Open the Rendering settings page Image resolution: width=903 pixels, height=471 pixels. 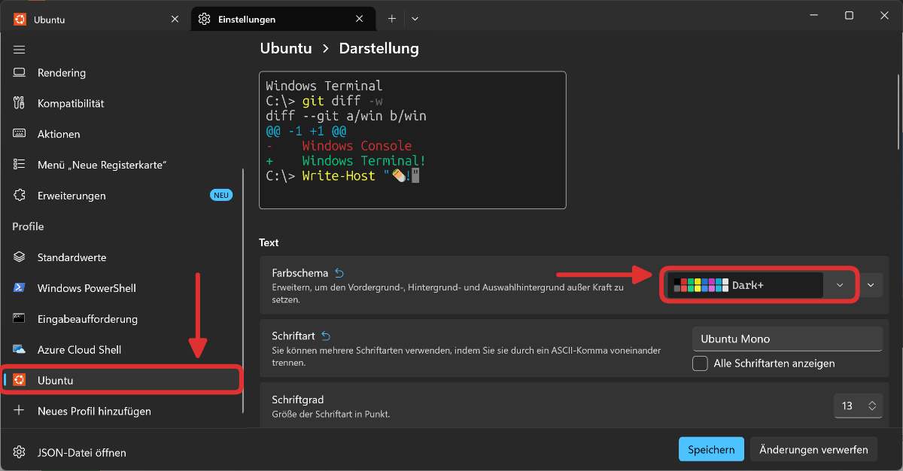pyautogui.click(x=123, y=73)
